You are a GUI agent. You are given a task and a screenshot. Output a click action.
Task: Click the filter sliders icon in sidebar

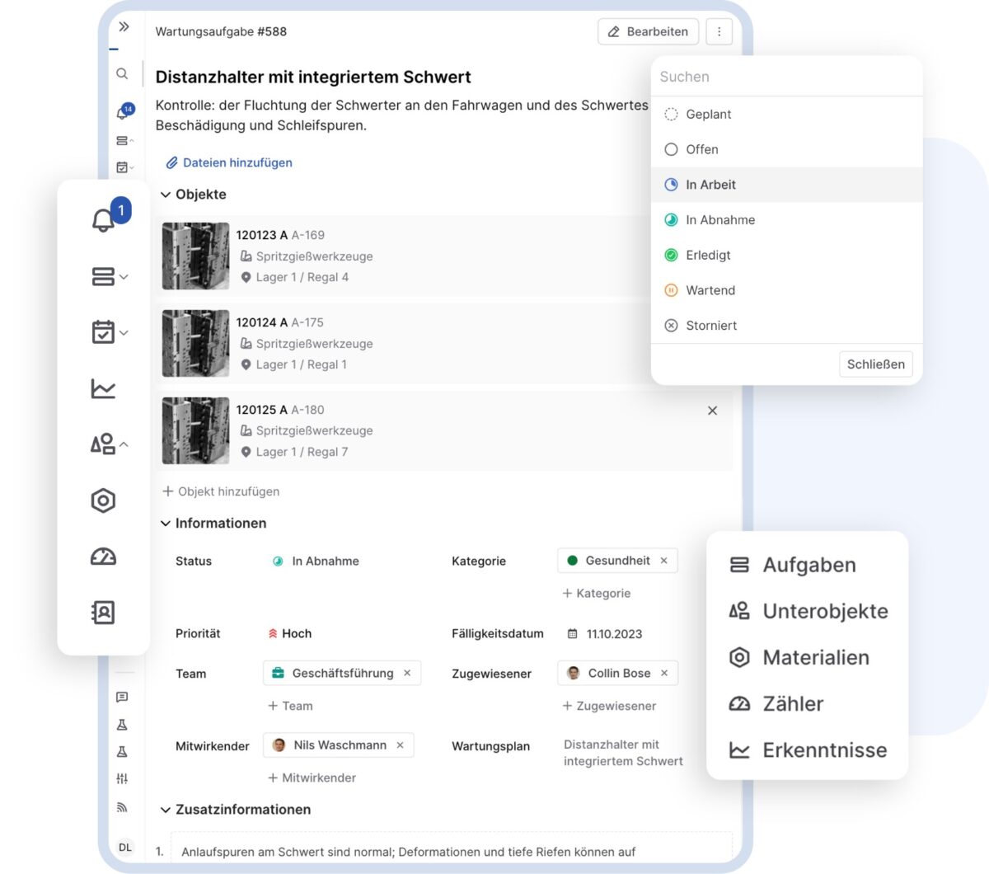124,778
